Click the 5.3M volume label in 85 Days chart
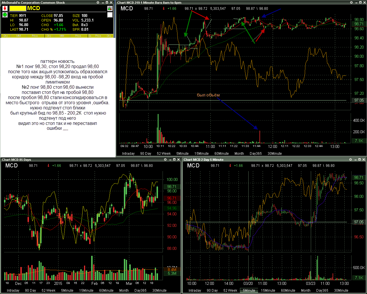This screenshot has height=294, width=367. (x=172, y=274)
